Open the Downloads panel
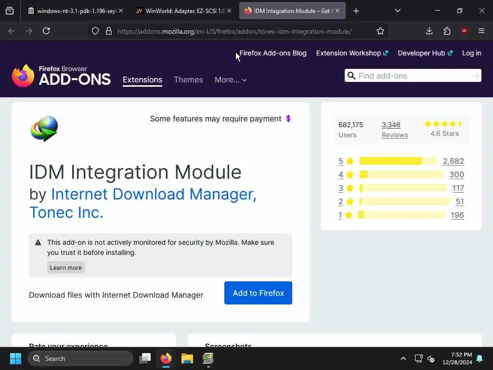Image resolution: width=493 pixels, height=370 pixels. coord(429,31)
